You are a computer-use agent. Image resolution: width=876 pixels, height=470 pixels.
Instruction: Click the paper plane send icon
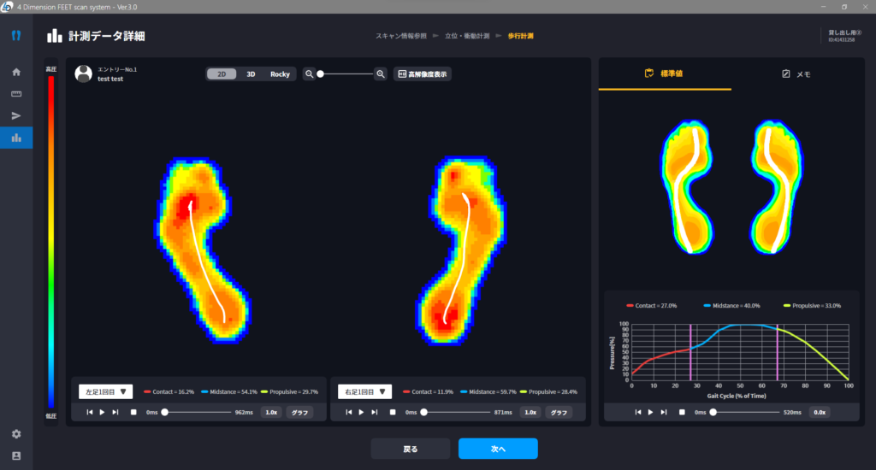(x=15, y=115)
